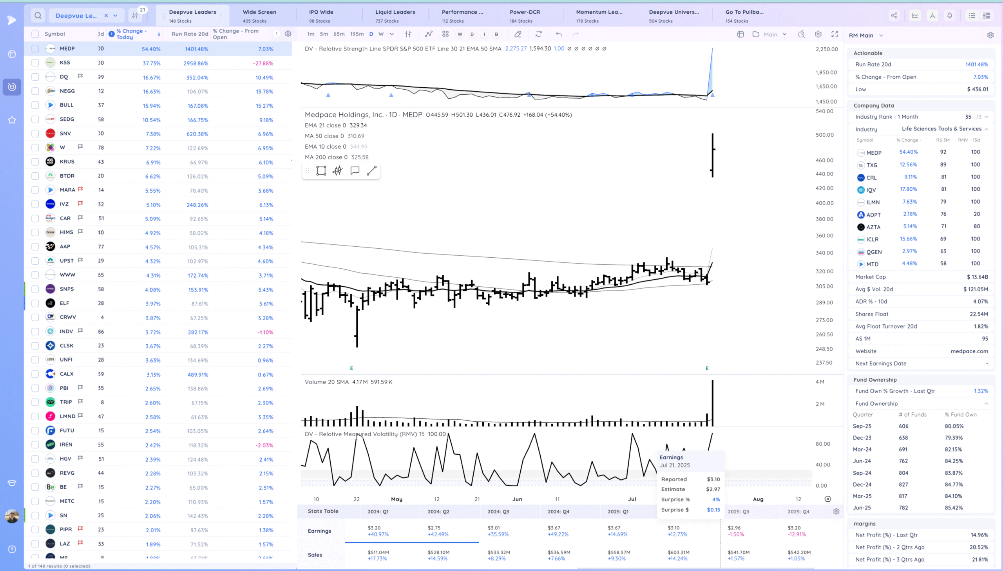Click the favorites star in left sidebar
The image size is (1003, 571).
12,120
